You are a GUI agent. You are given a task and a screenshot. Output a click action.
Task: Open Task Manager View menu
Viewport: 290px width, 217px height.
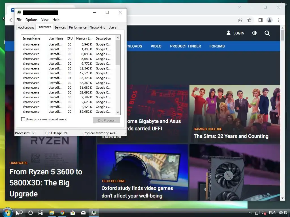coord(45,20)
